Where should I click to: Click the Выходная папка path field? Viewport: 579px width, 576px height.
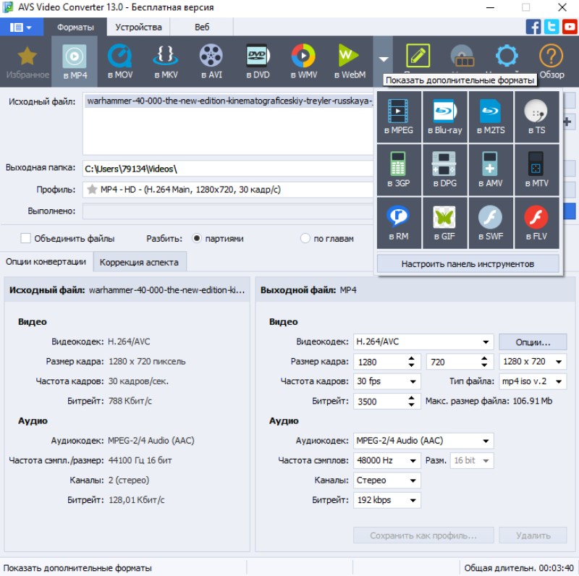(228, 169)
